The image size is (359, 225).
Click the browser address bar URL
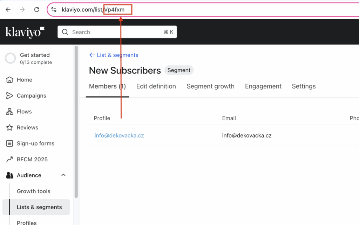93,9
